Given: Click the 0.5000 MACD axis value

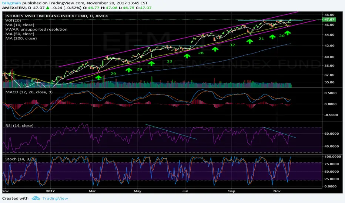Looking at the screenshot, I should click(331, 93).
